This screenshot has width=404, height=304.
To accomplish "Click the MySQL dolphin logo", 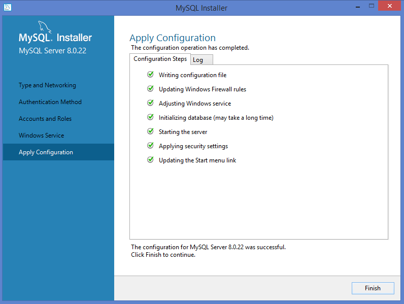I will coord(45,27).
